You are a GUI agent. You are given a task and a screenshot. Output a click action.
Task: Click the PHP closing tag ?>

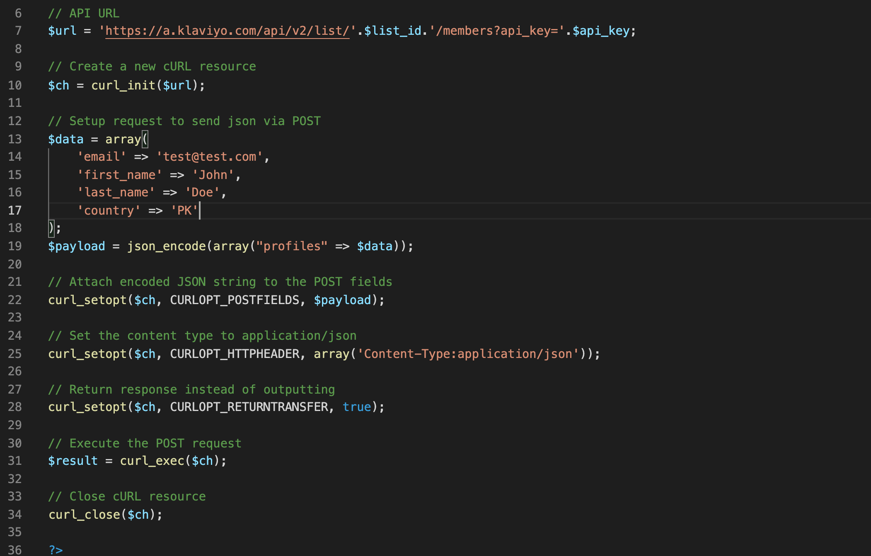coord(56,550)
